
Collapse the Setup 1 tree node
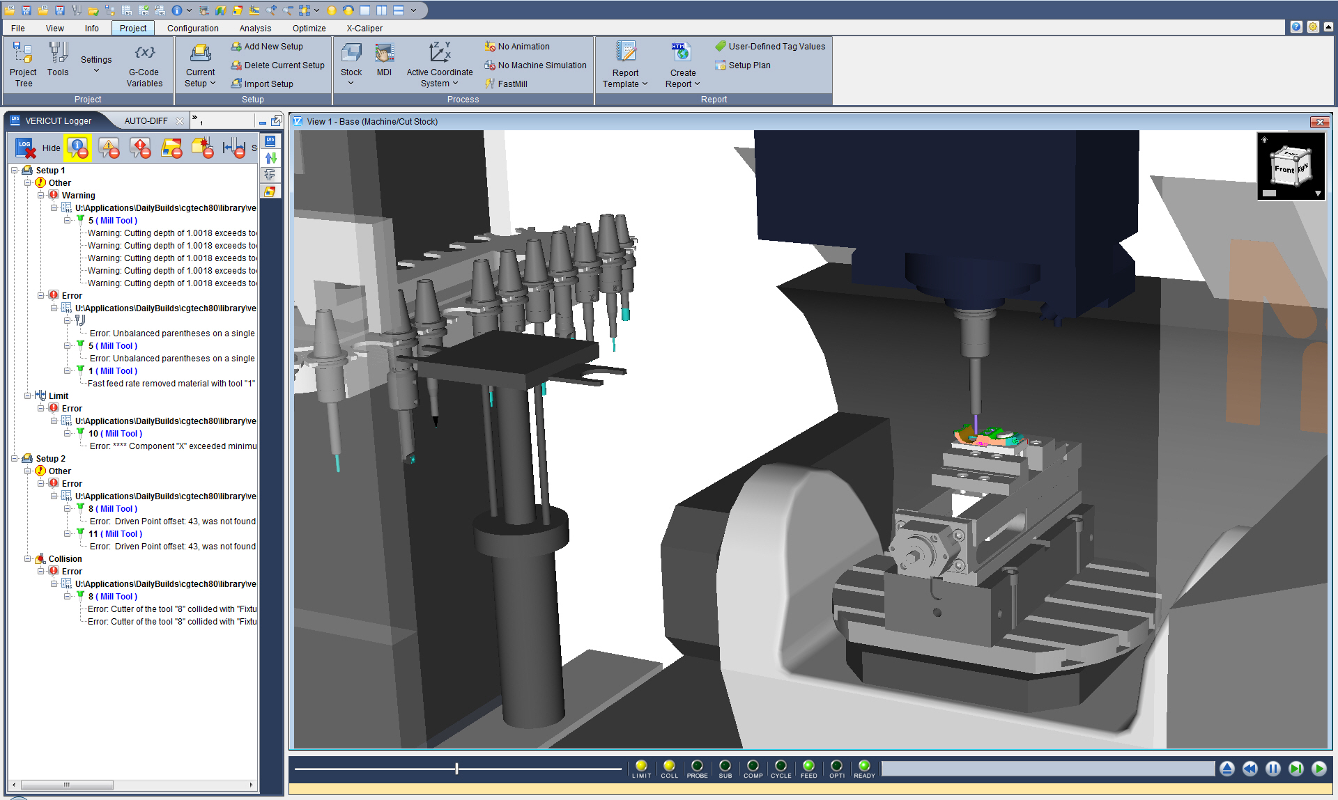(x=15, y=171)
